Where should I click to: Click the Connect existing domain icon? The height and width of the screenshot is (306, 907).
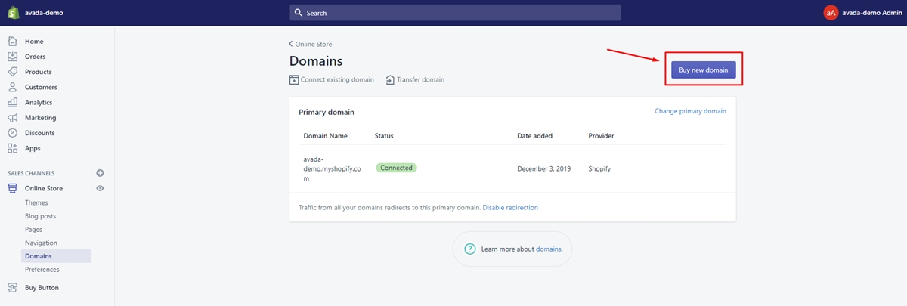pos(294,79)
